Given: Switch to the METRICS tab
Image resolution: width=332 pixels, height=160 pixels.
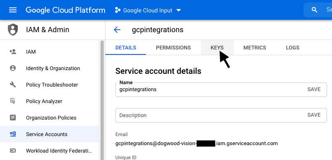Looking at the screenshot, I should 255,48.
